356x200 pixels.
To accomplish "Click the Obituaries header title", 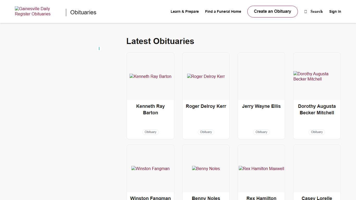I will (83, 12).
